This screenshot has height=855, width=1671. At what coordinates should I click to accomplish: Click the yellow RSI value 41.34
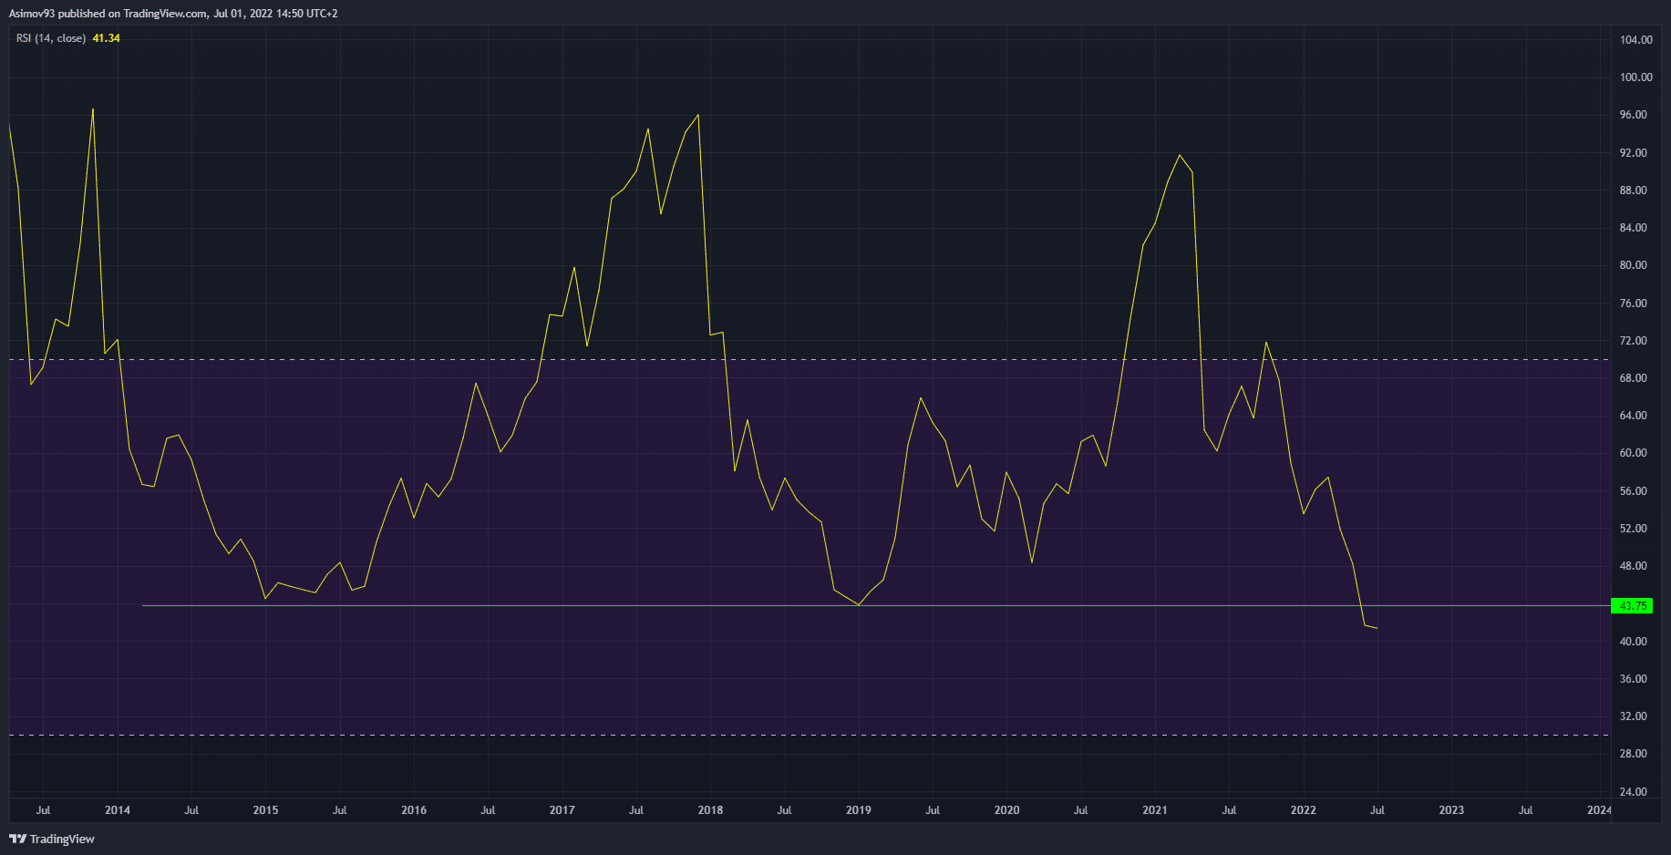click(106, 38)
